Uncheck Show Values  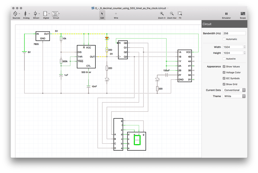pyautogui.click(x=224, y=66)
